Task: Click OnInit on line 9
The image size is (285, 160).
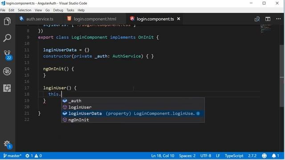Action: 146,37
